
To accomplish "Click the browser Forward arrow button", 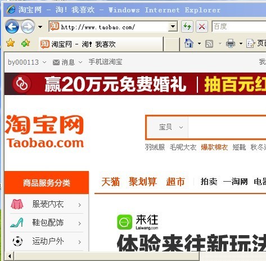I will pyautogui.click(x=28, y=26).
